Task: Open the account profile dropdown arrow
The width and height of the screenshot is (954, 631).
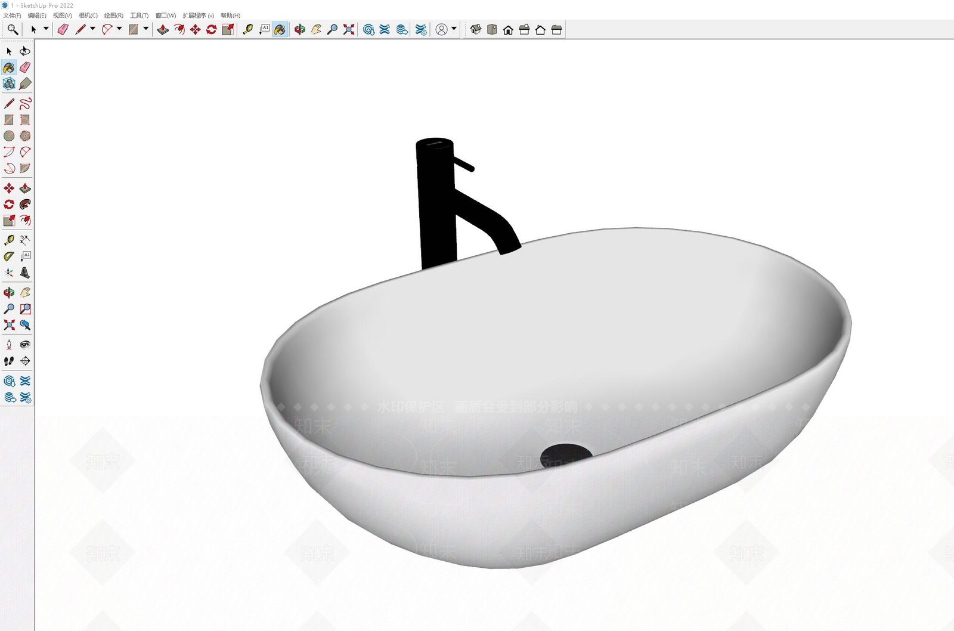Action: (454, 29)
